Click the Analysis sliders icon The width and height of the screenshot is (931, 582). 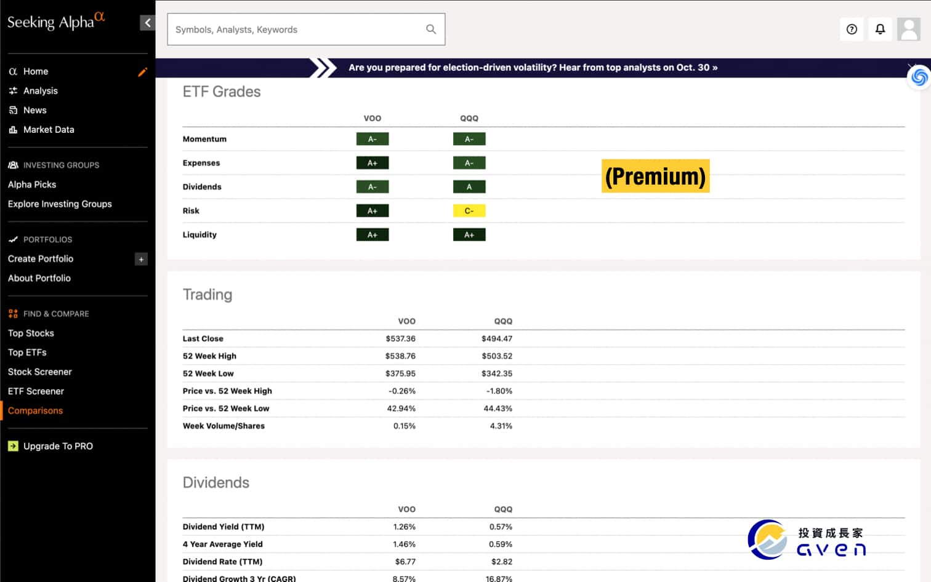[x=13, y=90]
